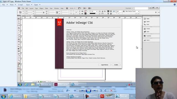Play slide show in Photo Viewer
This screenshot has width=177, height=99.
(88, 90)
